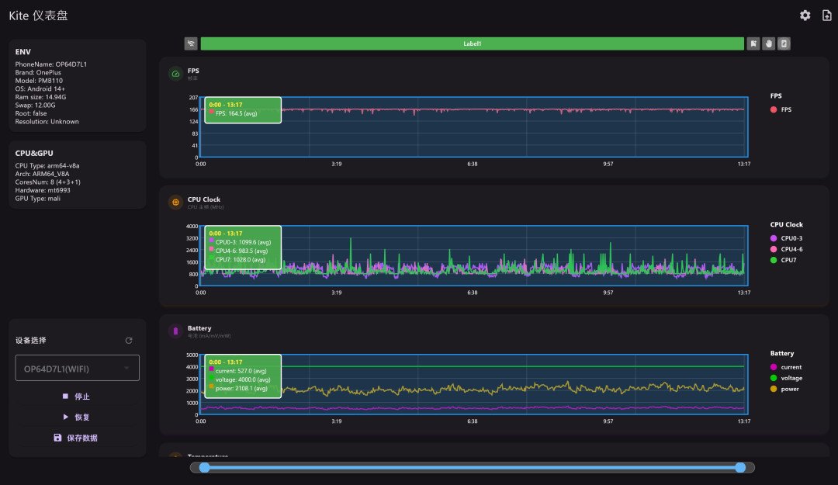
Task: Hide the CPU7 series in legend
Action: pos(783,261)
